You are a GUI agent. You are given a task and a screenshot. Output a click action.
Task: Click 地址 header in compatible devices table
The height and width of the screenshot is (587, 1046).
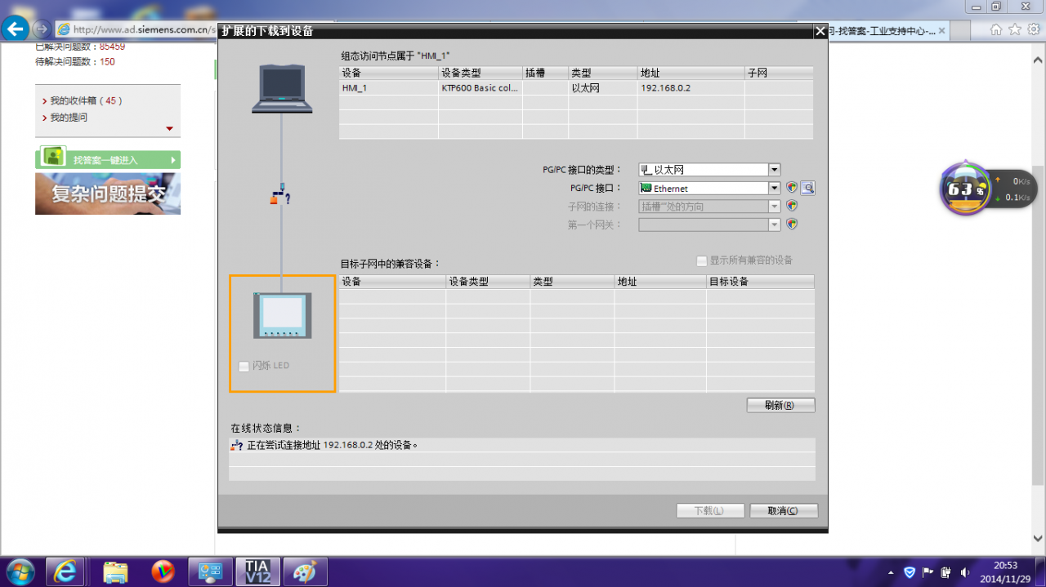[x=660, y=282]
